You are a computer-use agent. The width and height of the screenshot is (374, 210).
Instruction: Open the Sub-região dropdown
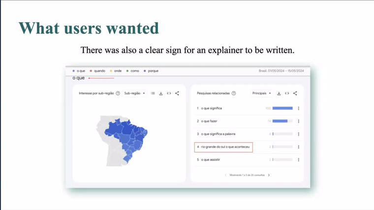(134, 93)
